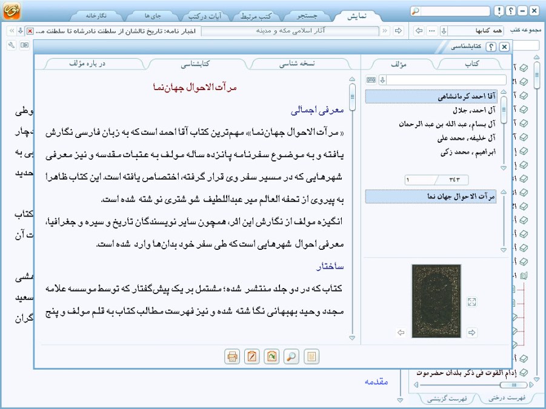Select author آل خلیفه، محمد علی

coord(431,138)
